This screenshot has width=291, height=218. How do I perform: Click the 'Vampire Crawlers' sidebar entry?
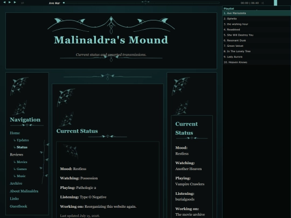click(x=190, y=184)
